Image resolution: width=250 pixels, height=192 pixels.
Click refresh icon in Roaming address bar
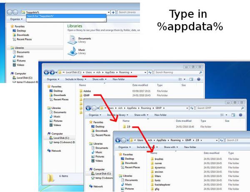click(150, 73)
